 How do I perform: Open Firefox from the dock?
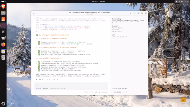(3, 45)
